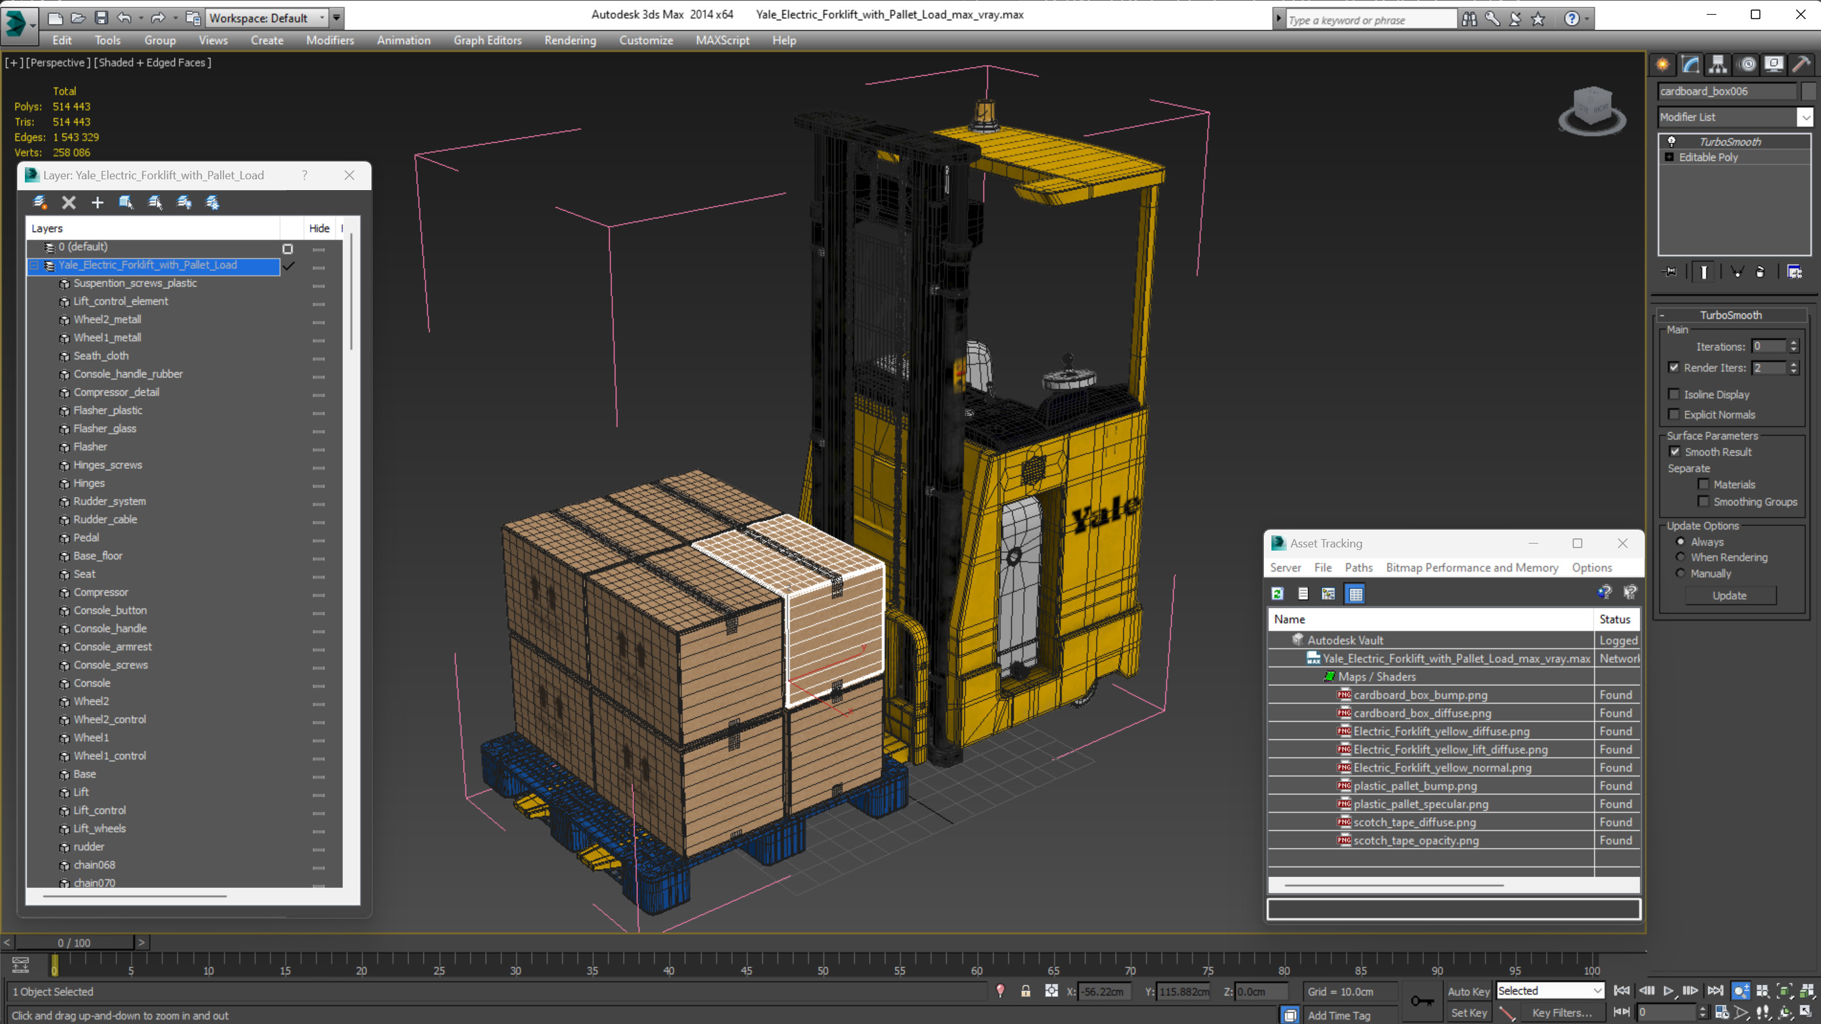This screenshot has height=1024, width=1821.
Task: Click the Undo arrow icon
Action: pos(124,18)
